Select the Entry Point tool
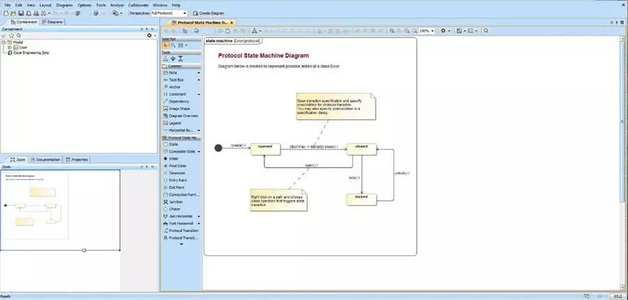This screenshot has height=300, width=628. coord(175,180)
